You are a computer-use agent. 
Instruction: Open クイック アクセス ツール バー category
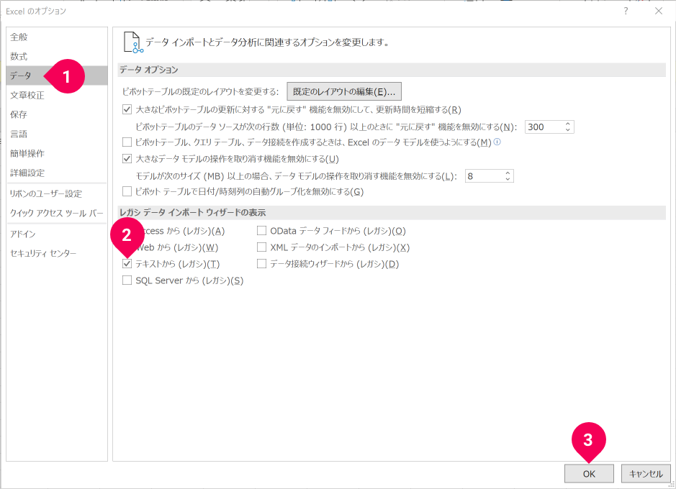pos(56,213)
